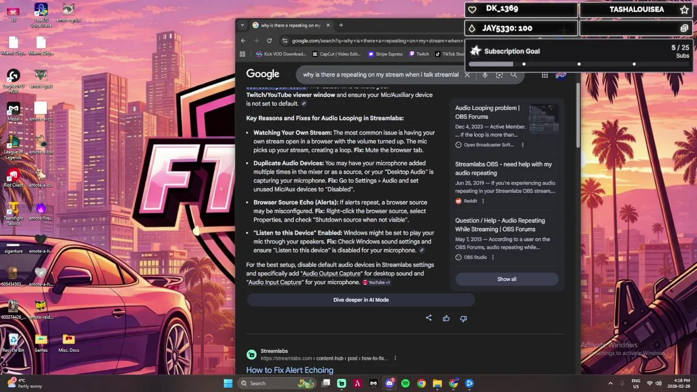Viewport: 697px width, 392px height.
Task: Open the Chrome apps grid in the bookmarks bar
Action: point(243,54)
